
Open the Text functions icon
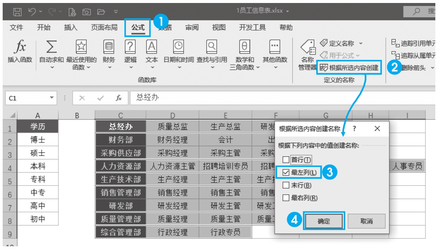[x=152, y=48]
